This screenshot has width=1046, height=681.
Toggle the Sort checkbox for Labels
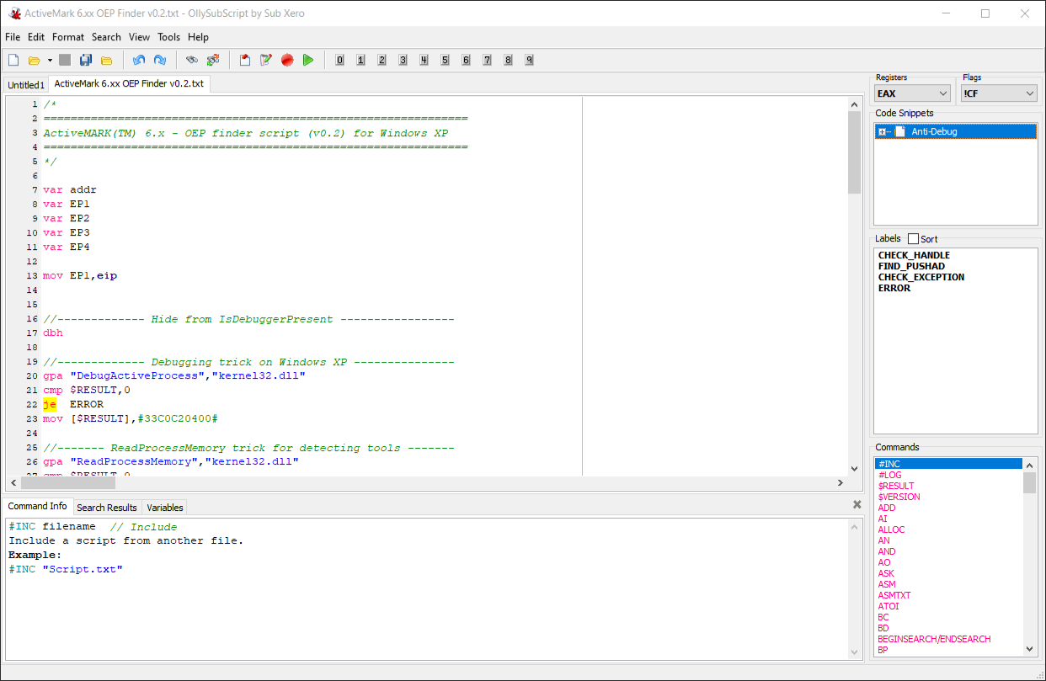click(913, 239)
